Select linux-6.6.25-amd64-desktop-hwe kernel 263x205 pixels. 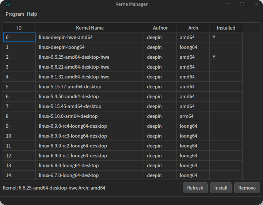click(74, 57)
